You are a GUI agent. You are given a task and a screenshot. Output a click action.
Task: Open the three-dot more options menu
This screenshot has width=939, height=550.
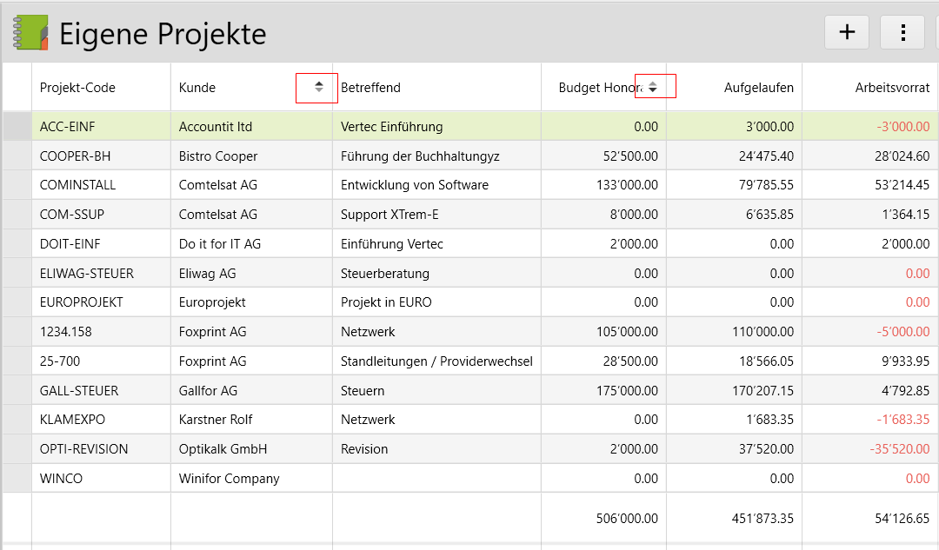(x=902, y=32)
